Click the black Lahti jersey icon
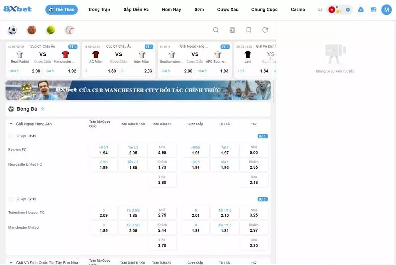The width and height of the screenshot is (396, 265). tap(248, 54)
